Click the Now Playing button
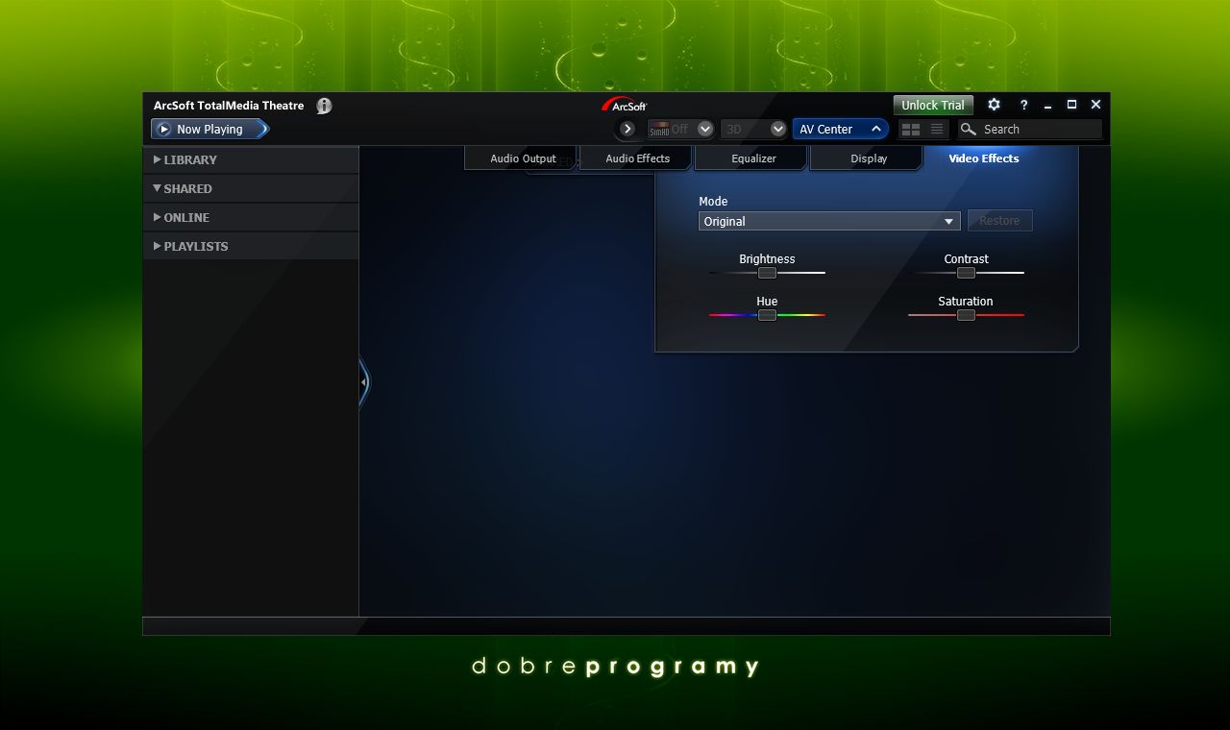Screen dimensions: 1230x730 coord(209,129)
